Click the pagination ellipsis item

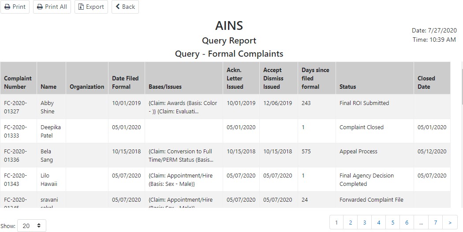[421, 223]
